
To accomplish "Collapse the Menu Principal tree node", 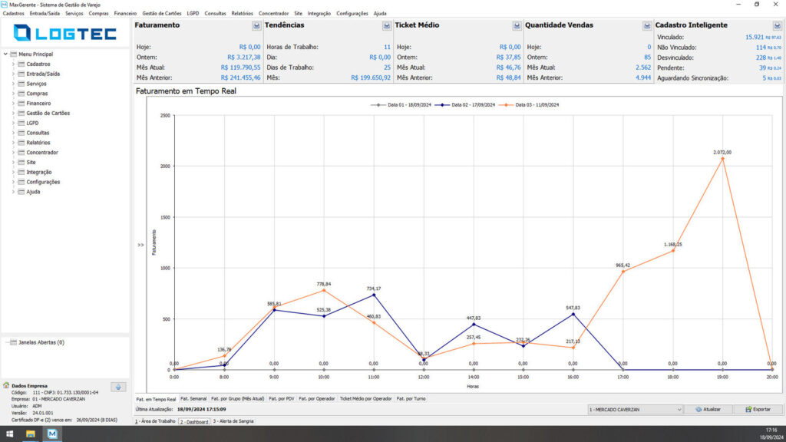I will tap(5, 54).
